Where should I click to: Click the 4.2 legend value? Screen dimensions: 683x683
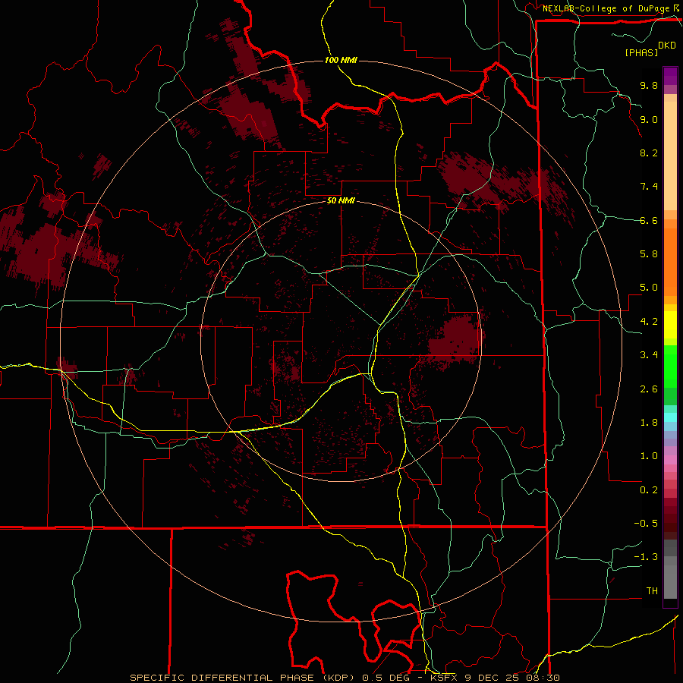tap(649, 322)
